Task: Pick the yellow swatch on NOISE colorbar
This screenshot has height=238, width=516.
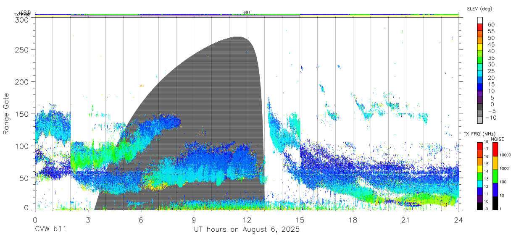Action: (x=495, y=162)
